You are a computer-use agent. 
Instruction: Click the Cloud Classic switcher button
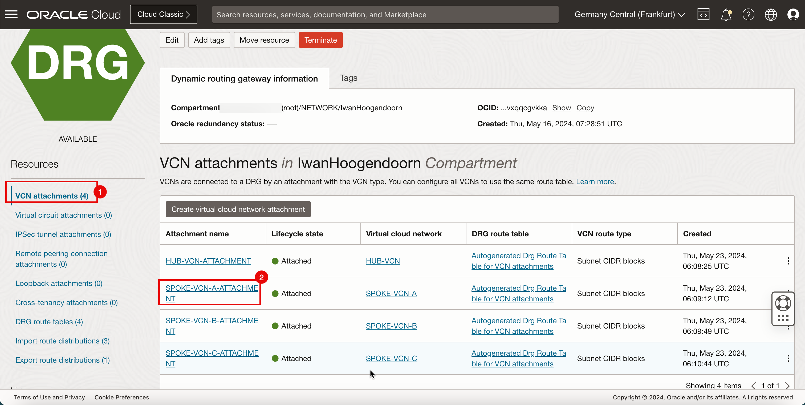[x=164, y=14]
